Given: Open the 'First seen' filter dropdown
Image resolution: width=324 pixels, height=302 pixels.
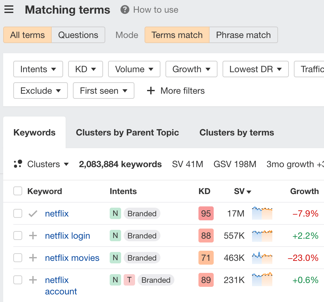Looking at the screenshot, I should pos(103,91).
